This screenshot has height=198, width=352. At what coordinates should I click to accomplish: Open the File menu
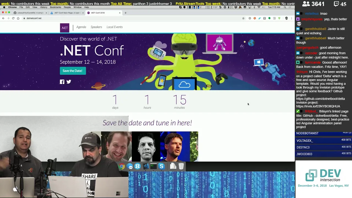[x=21, y=7]
